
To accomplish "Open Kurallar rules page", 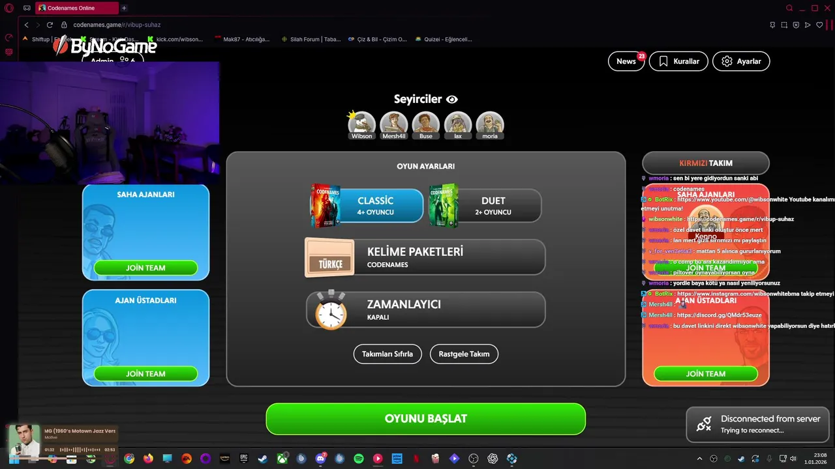I will (x=678, y=61).
